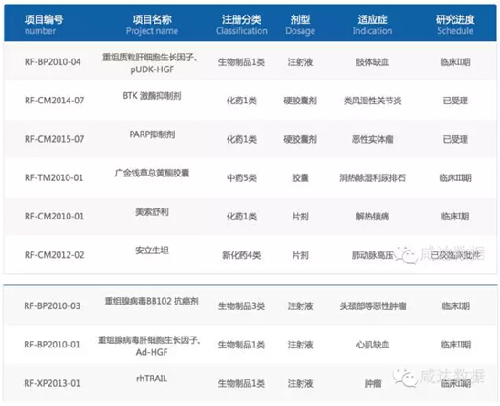Click the WeChat watermark icon near bottom row
The width and height of the screenshot is (500, 406).
(x=405, y=378)
